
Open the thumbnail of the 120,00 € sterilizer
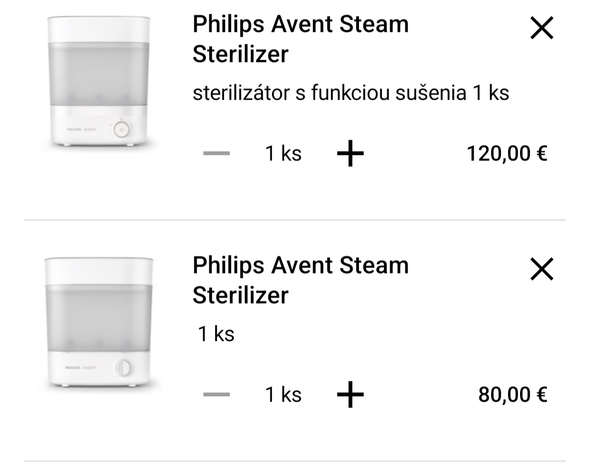tap(98, 81)
